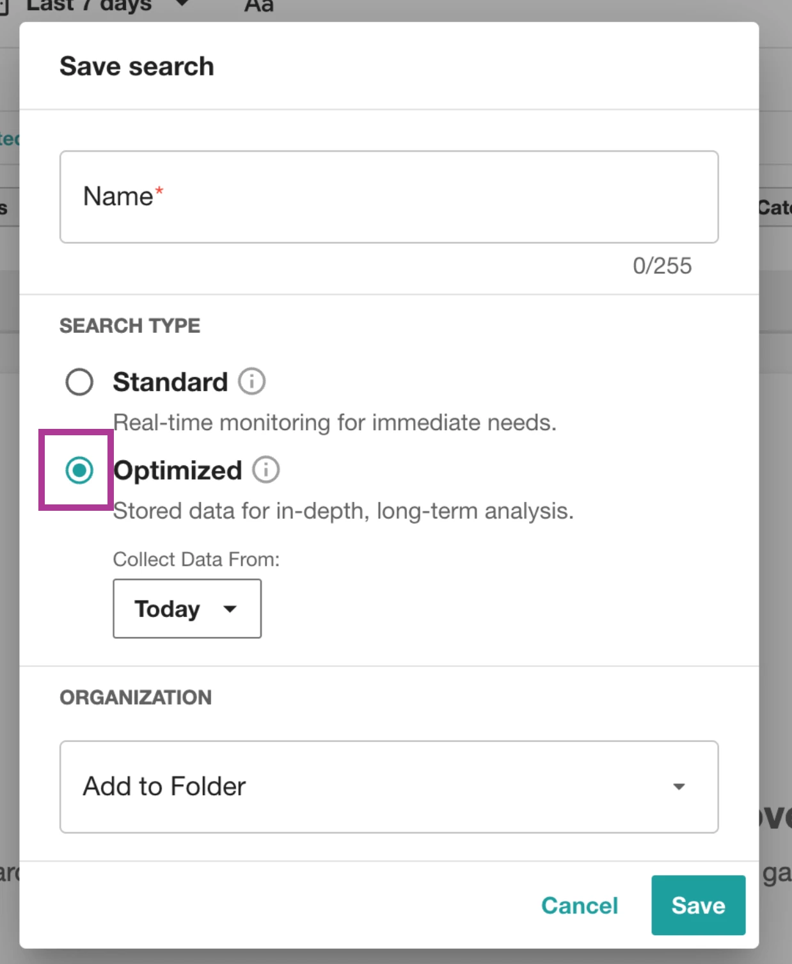Click the 0/255 character counter
The image size is (792, 964).
tap(661, 266)
